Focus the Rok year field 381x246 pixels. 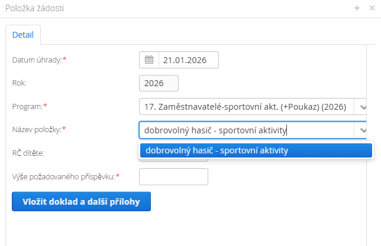tap(159, 83)
